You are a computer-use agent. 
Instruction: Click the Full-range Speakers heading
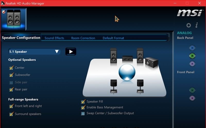(x=23, y=99)
